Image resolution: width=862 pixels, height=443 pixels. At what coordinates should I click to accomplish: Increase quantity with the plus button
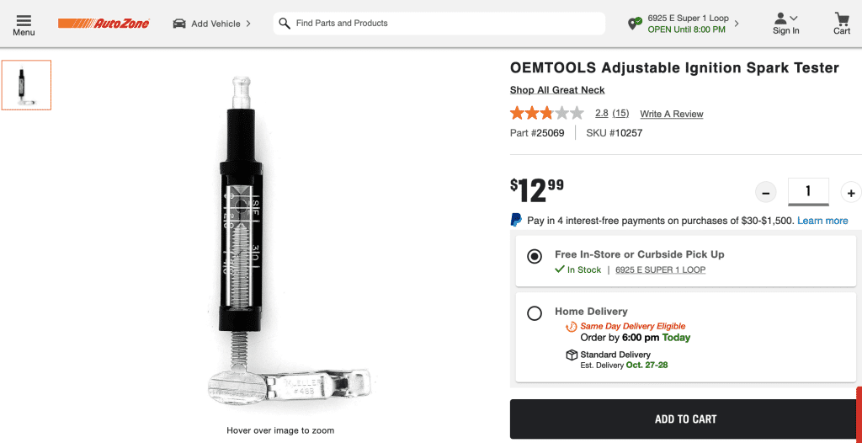(x=850, y=193)
